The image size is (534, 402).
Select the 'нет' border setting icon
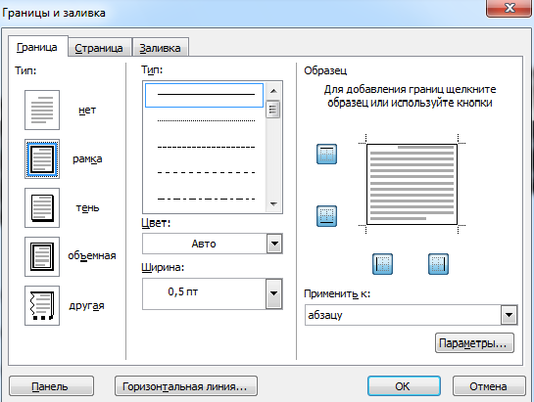tap(42, 110)
